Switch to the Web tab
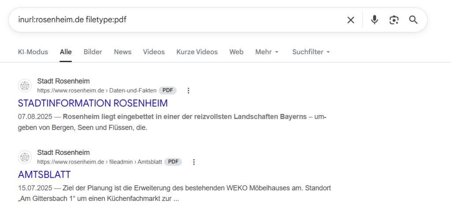 pos(236,52)
